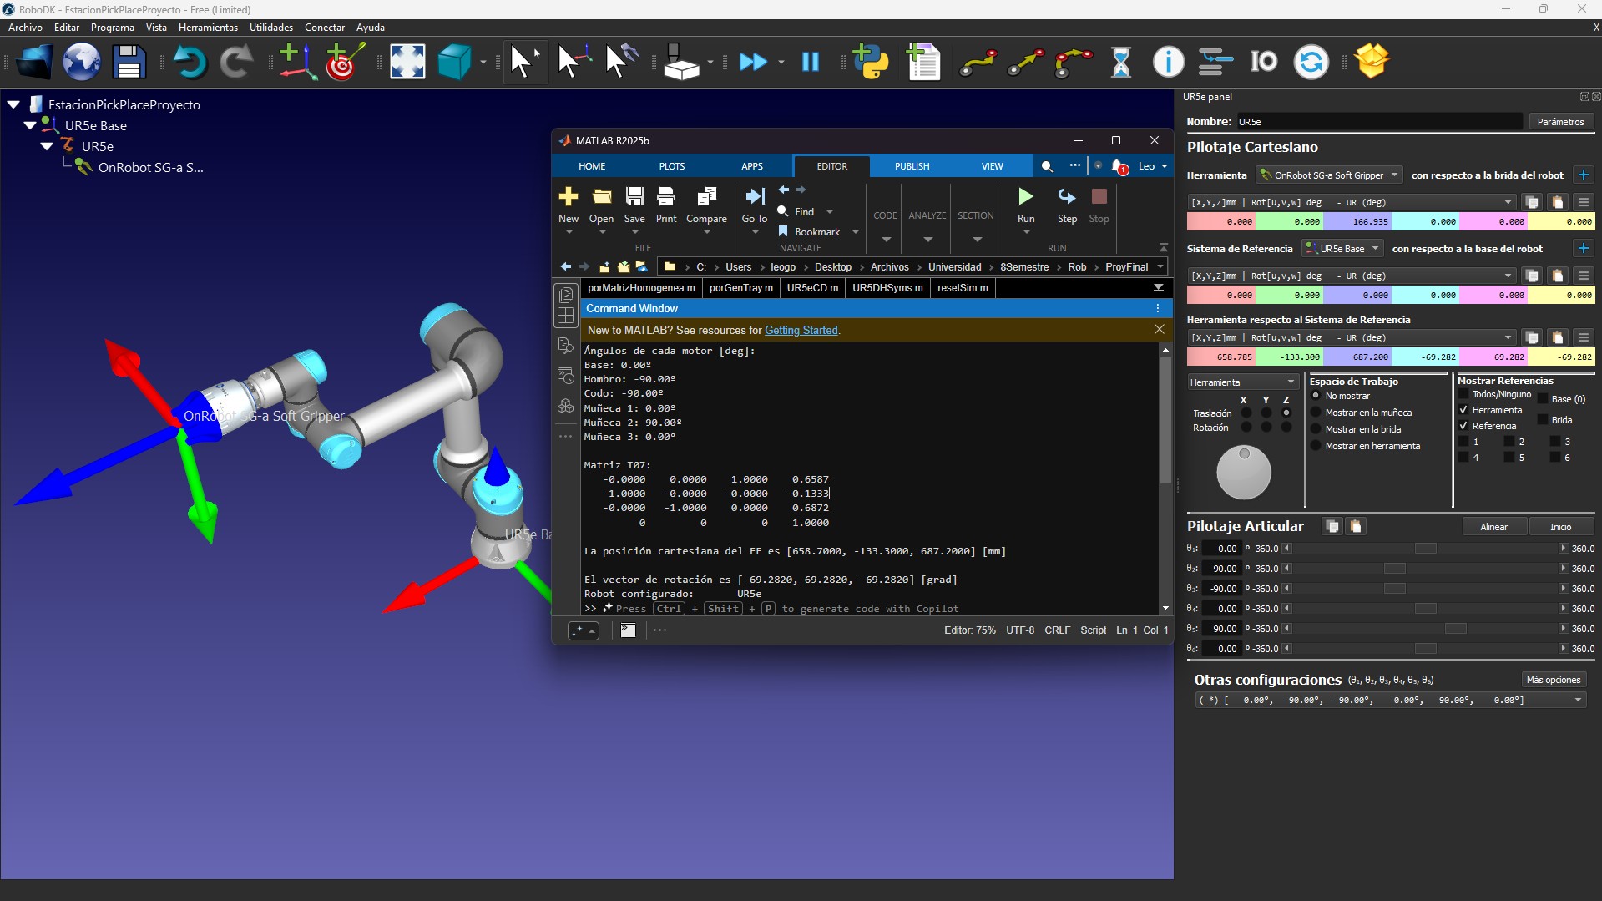The image size is (1602, 901).
Task: Select 'No mostrar' workspace option
Action: (1316, 396)
